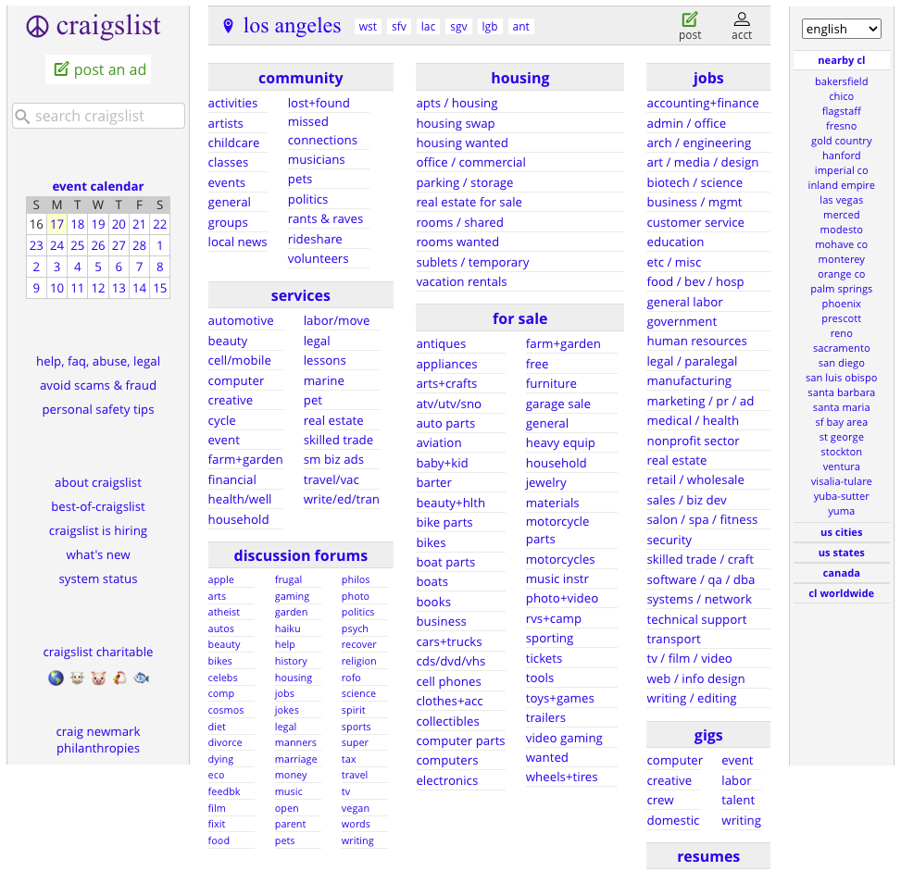Click the post an ad button
The width and height of the screenshot is (901, 871).
click(98, 69)
